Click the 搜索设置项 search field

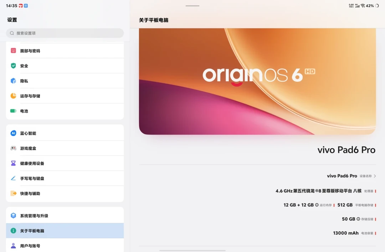tap(65, 33)
